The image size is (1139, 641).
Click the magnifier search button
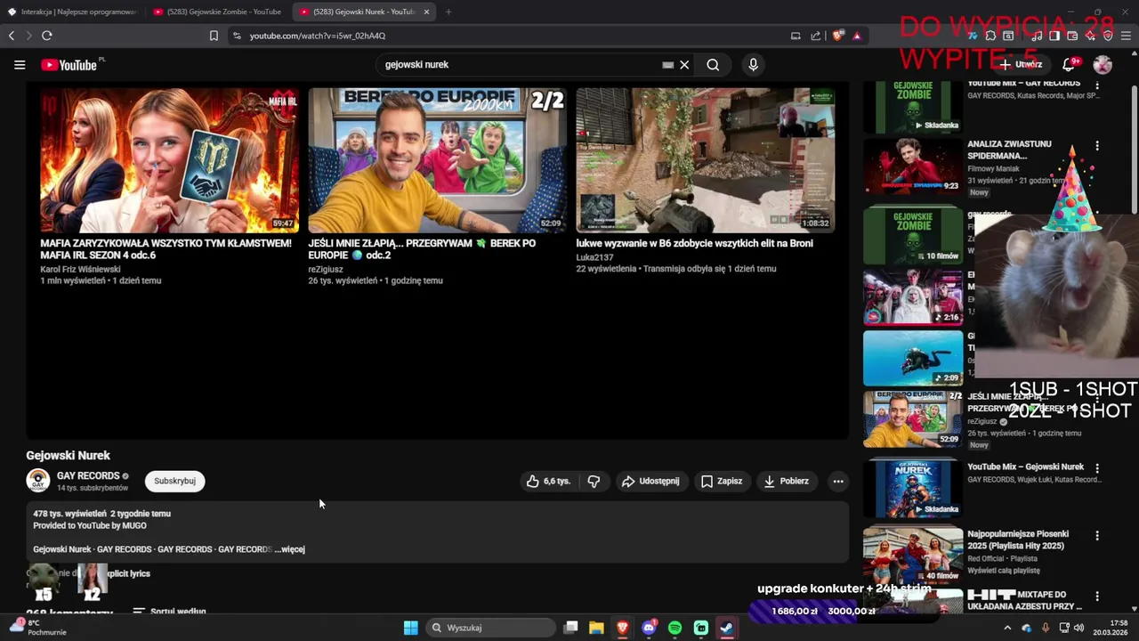(713, 64)
